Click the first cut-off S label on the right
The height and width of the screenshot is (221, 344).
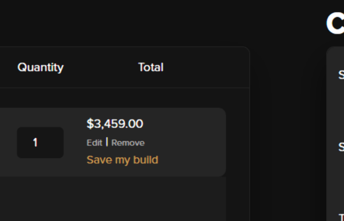pos(341,74)
